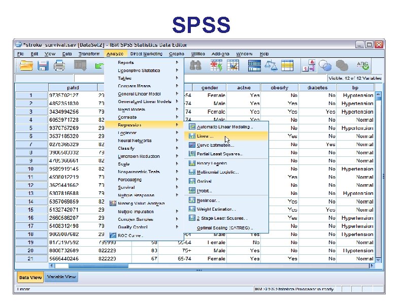Choose the Nonlinear regression entry
The height and width of the screenshot is (302, 403).
[x=226, y=200]
